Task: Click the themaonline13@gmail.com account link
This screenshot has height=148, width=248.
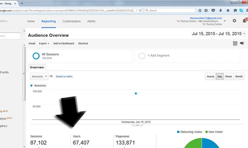Action: click(x=206, y=18)
